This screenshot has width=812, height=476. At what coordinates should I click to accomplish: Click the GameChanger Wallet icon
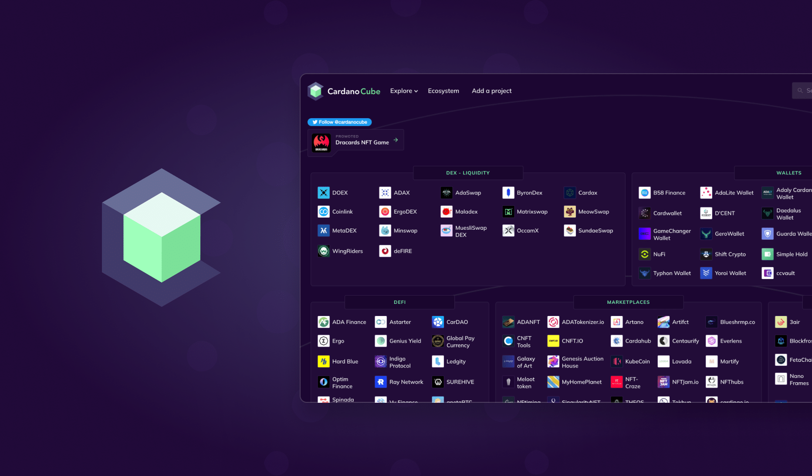645,234
